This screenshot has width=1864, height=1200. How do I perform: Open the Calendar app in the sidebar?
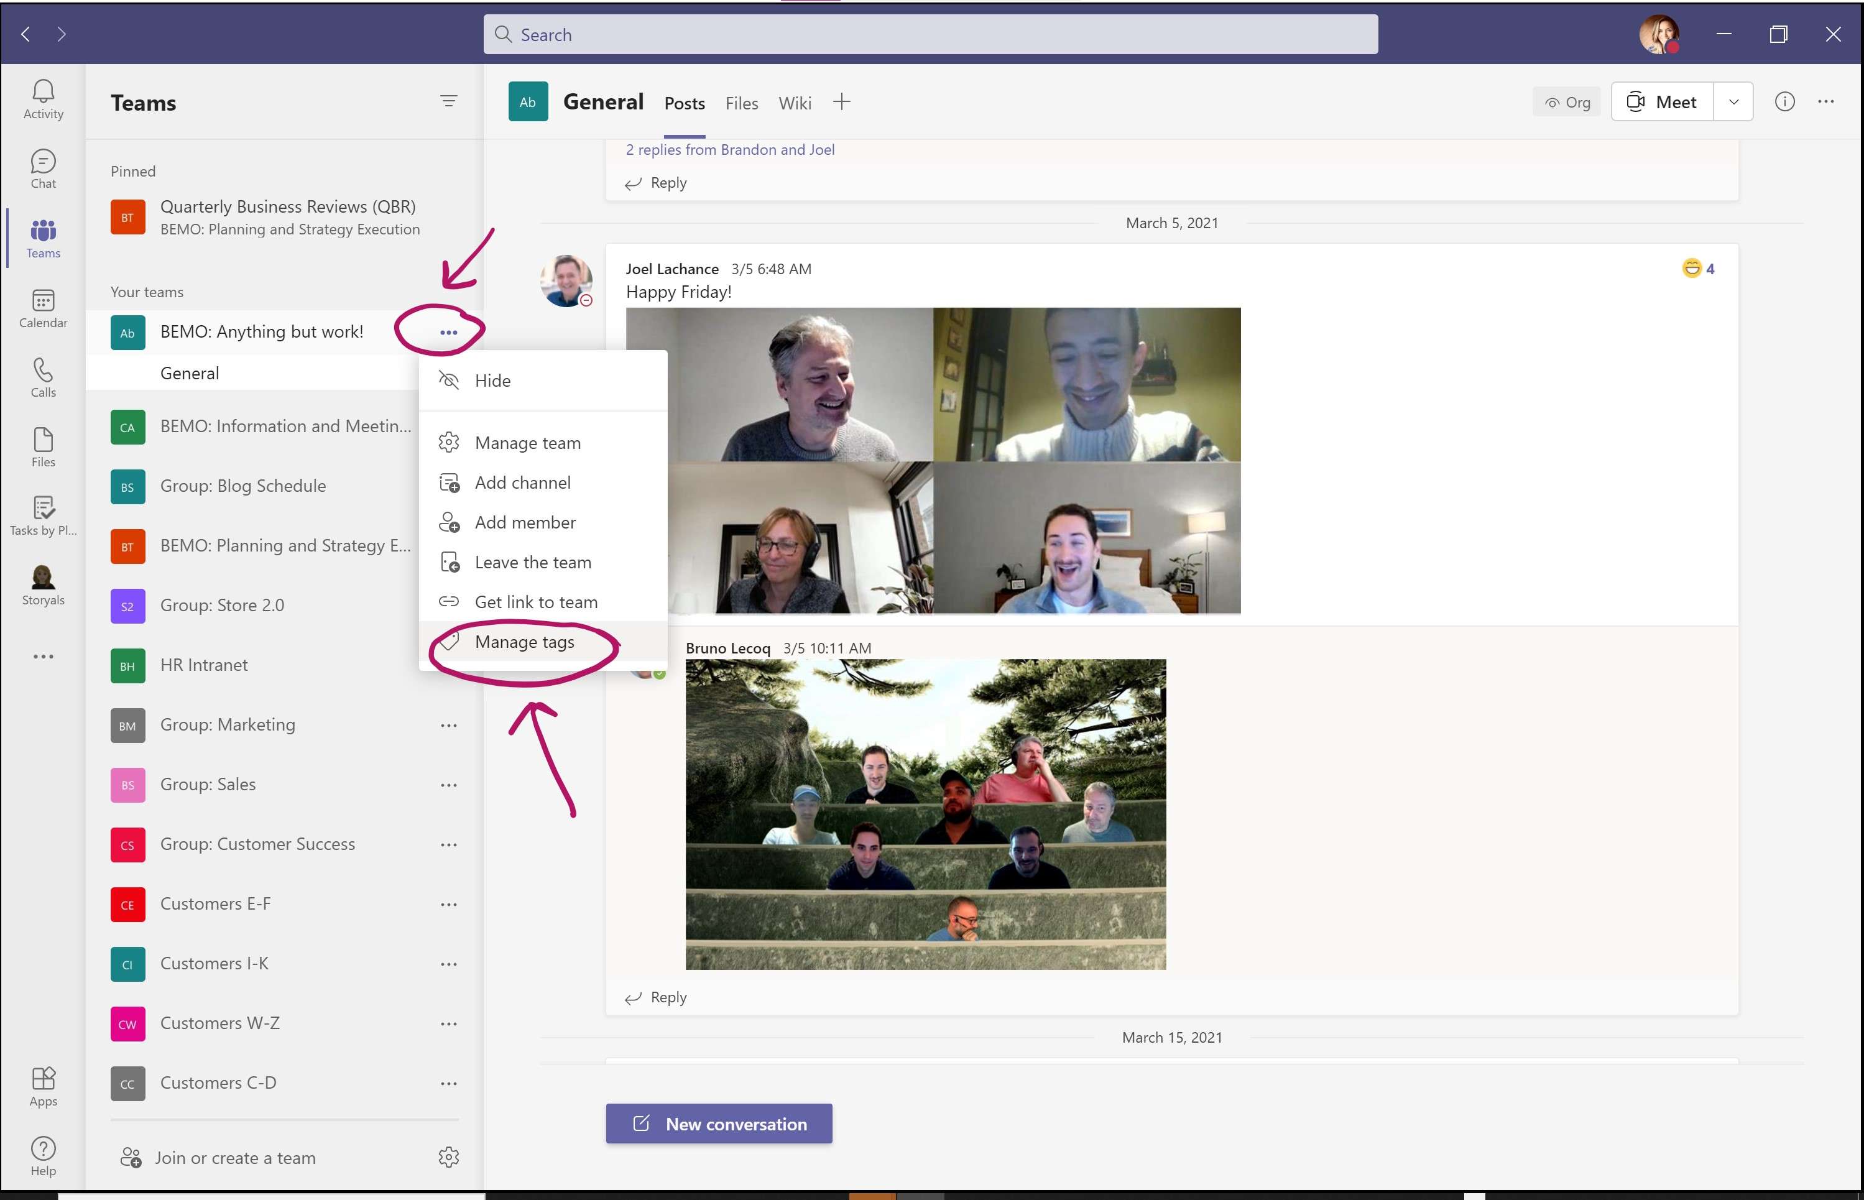pyautogui.click(x=43, y=308)
